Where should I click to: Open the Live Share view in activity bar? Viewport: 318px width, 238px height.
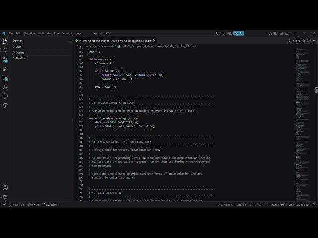pyautogui.click(x=5, y=105)
